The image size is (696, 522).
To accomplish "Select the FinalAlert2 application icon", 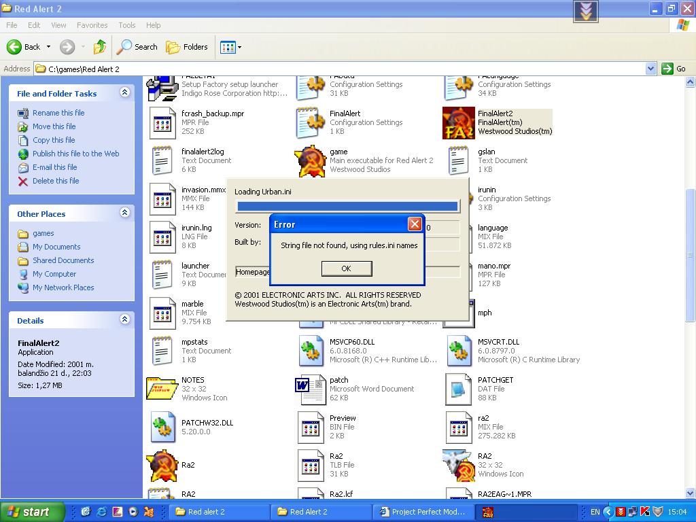I will click(459, 123).
